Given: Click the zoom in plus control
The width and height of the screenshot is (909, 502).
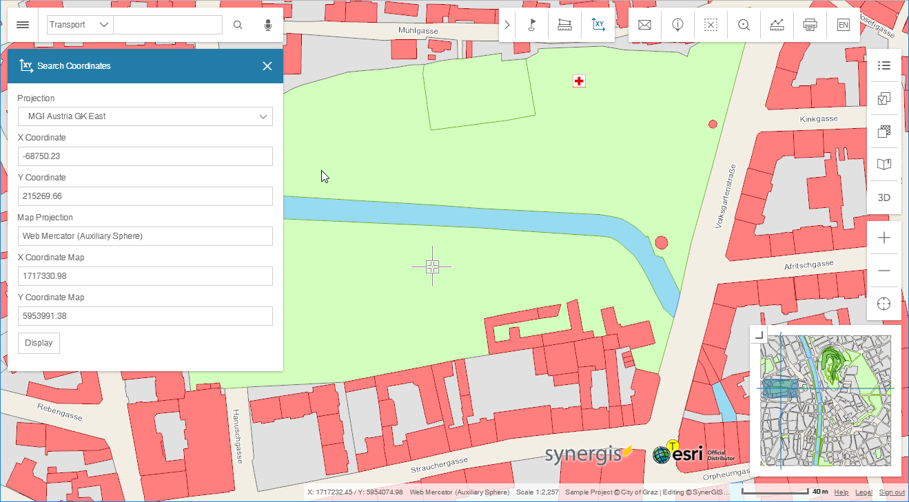Looking at the screenshot, I should pos(884,238).
